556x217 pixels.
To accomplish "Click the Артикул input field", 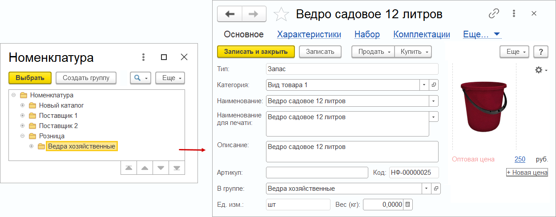I will click(x=317, y=173).
